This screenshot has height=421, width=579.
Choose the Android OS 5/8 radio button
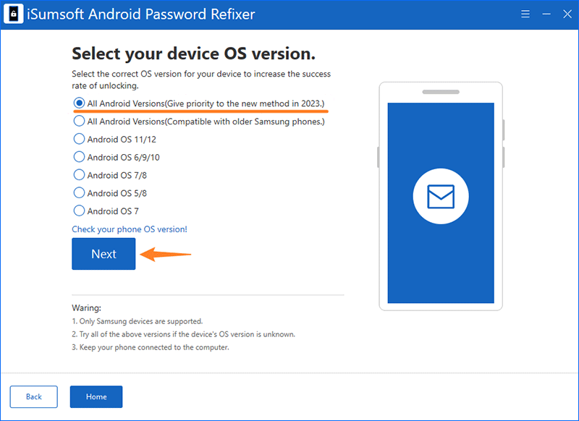coord(80,193)
